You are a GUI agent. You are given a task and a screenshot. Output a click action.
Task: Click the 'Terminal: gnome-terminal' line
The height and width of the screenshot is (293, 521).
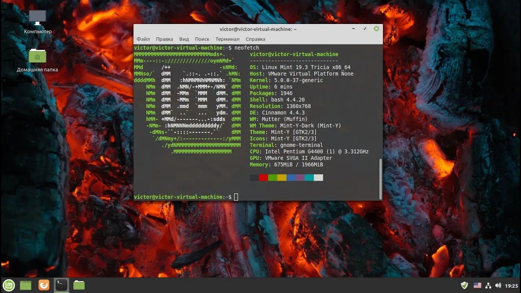[x=287, y=145]
